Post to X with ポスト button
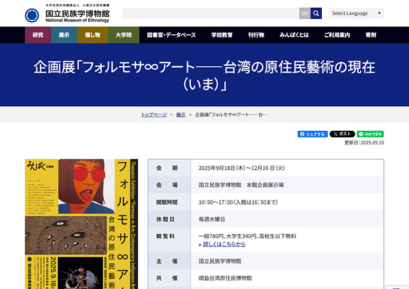Screen dimensions: 409x289 [342, 134]
